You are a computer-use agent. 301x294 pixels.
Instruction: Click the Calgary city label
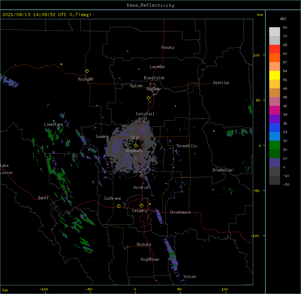click(139, 211)
